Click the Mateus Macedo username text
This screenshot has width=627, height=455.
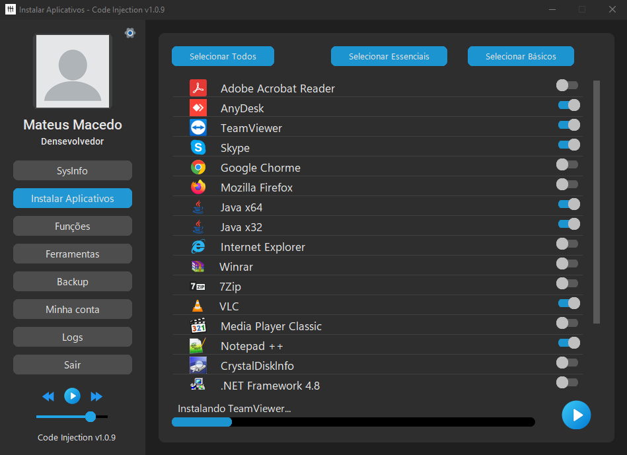(73, 125)
